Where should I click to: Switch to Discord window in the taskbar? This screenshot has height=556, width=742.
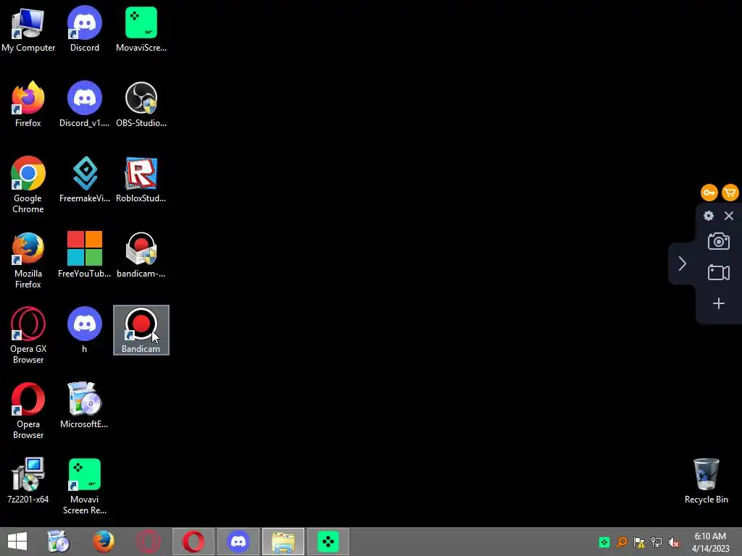[x=238, y=542]
